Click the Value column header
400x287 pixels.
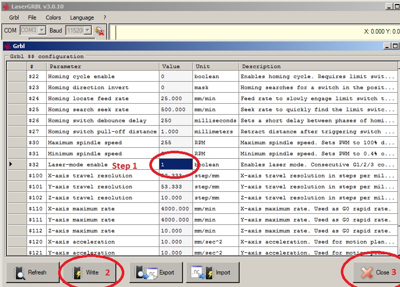pos(176,67)
